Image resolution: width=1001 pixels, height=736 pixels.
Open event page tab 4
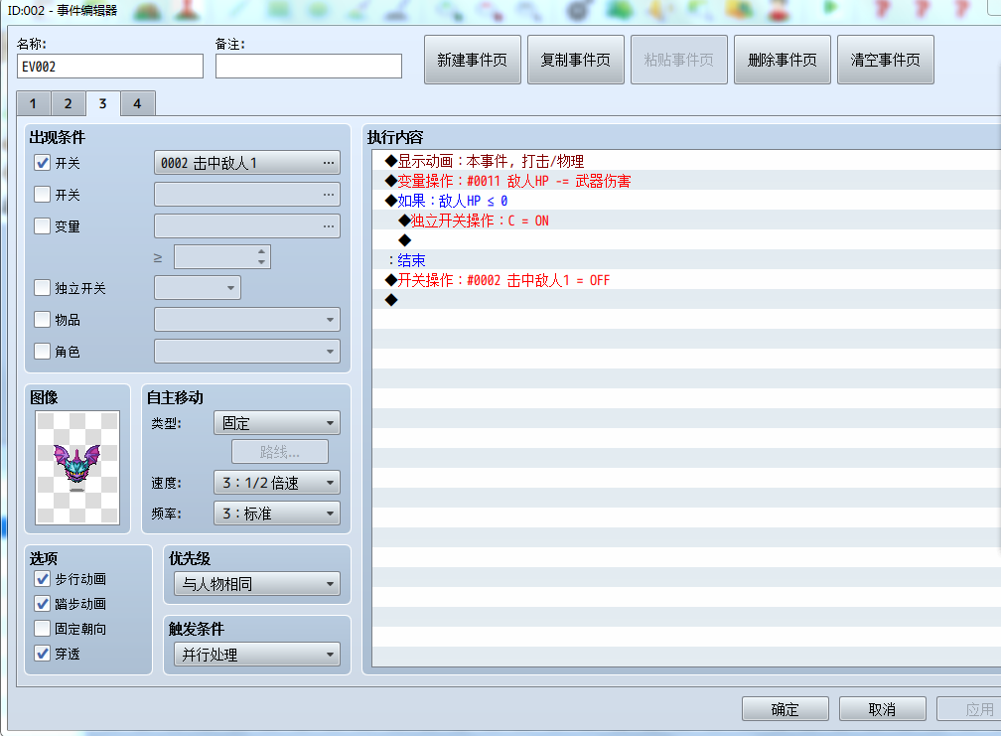point(137,103)
